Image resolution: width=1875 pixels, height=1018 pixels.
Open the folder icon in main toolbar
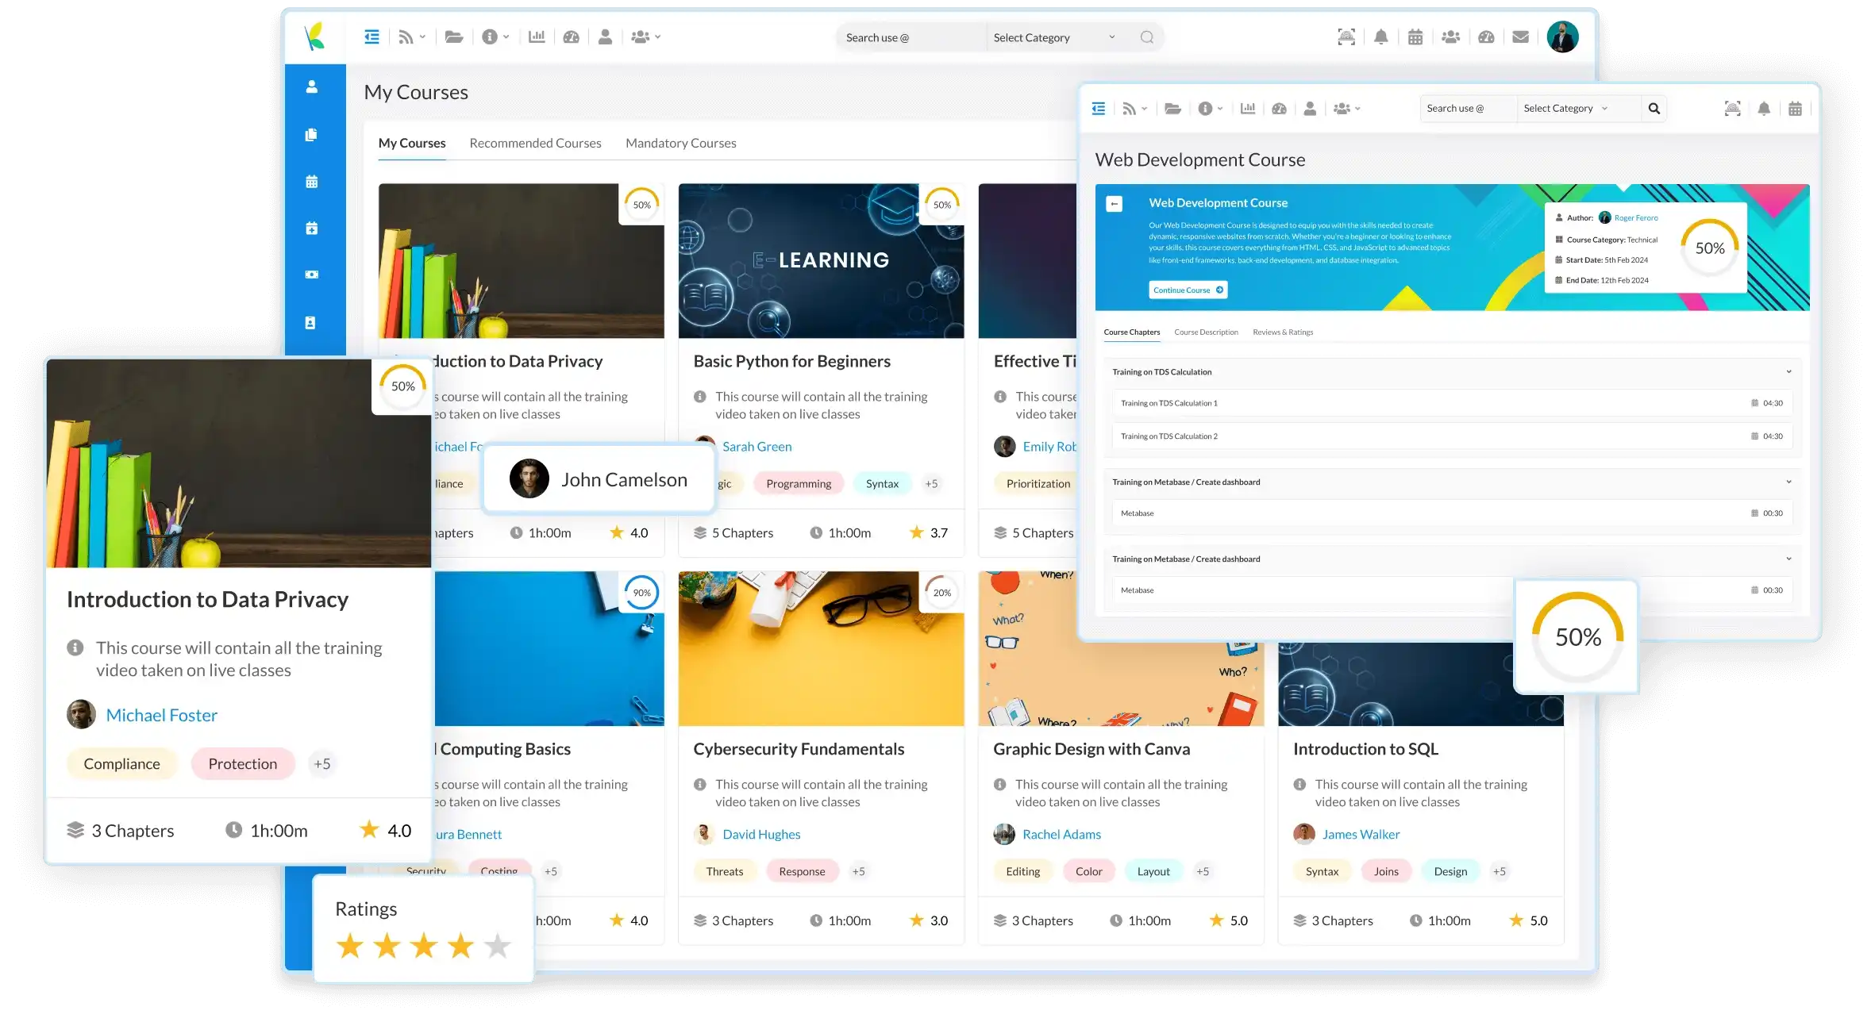454,36
